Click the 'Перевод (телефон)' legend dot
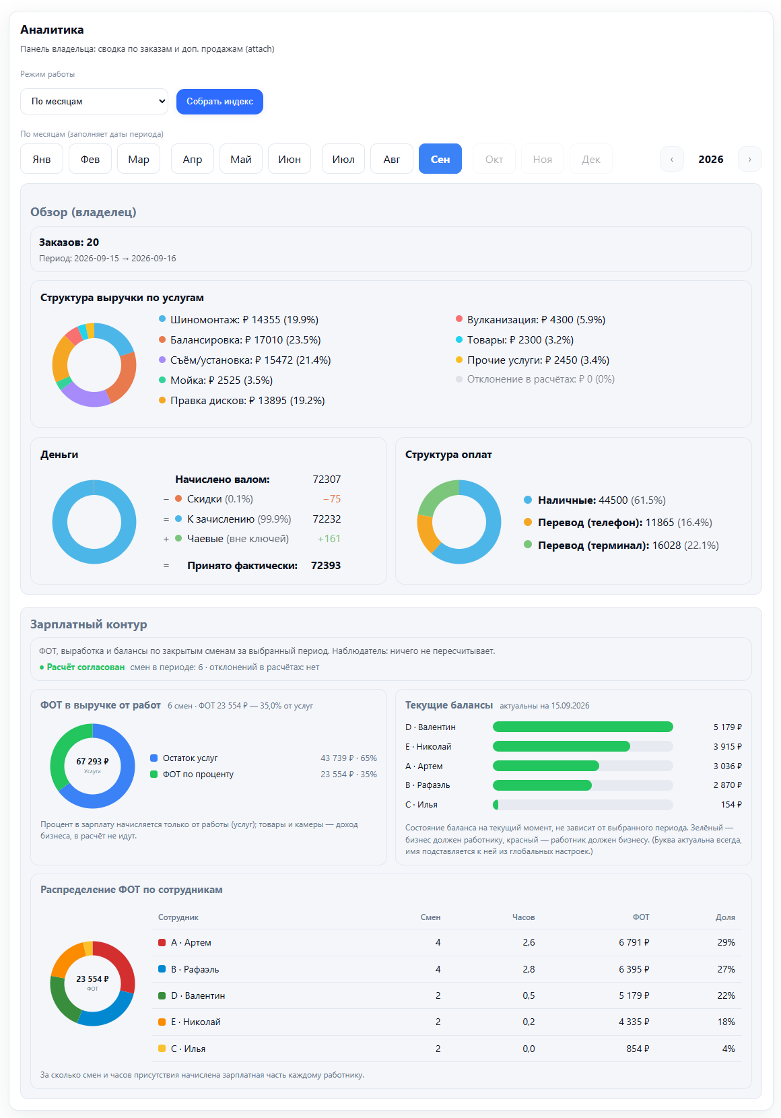 528,522
